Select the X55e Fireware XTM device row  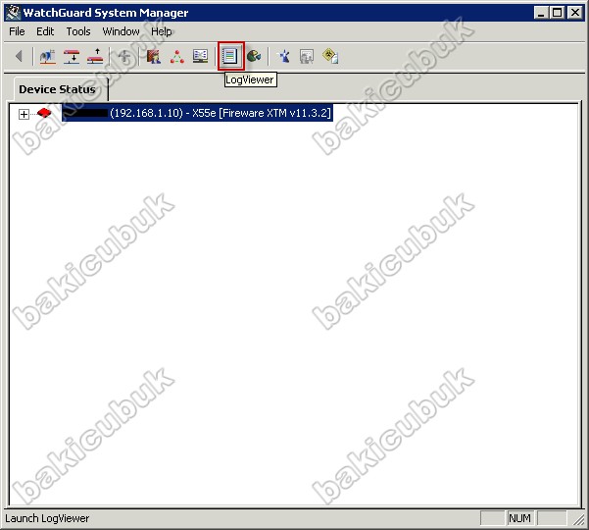pyautogui.click(x=197, y=113)
